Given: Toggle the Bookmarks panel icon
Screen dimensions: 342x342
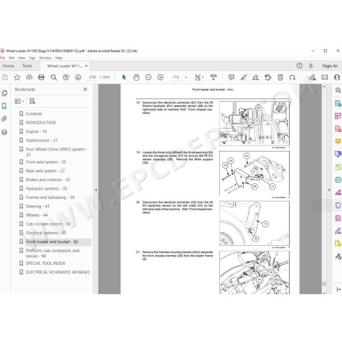Looking at the screenshot, I should point(4,106).
